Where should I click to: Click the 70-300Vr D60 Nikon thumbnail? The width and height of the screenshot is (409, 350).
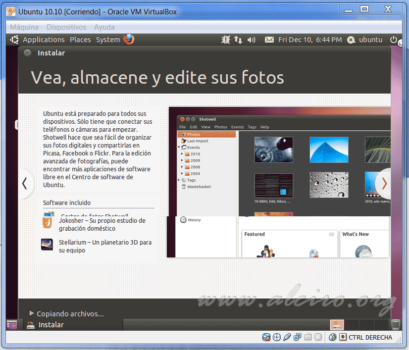pyautogui.click(x=274, y=186)
